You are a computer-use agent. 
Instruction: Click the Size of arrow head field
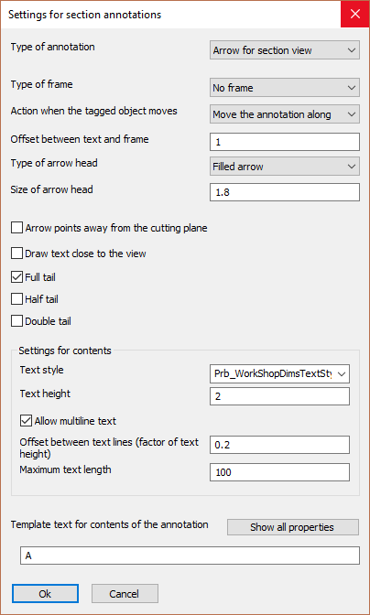tap(285, 192)
